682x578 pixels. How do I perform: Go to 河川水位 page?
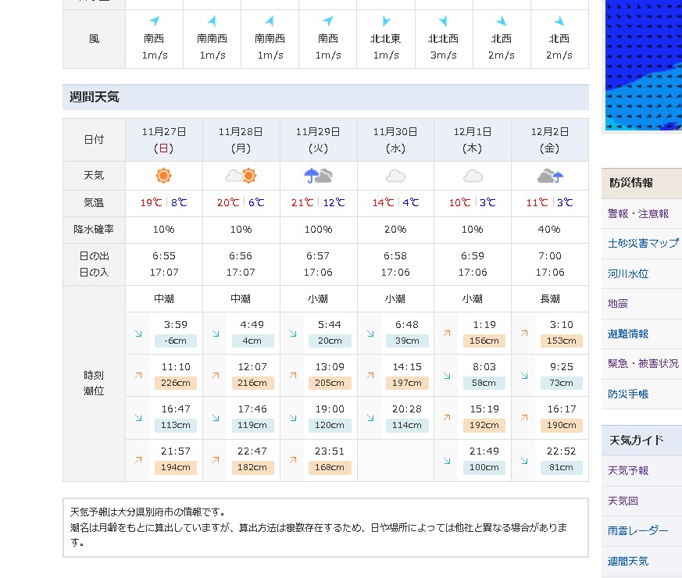click(628, 273)
